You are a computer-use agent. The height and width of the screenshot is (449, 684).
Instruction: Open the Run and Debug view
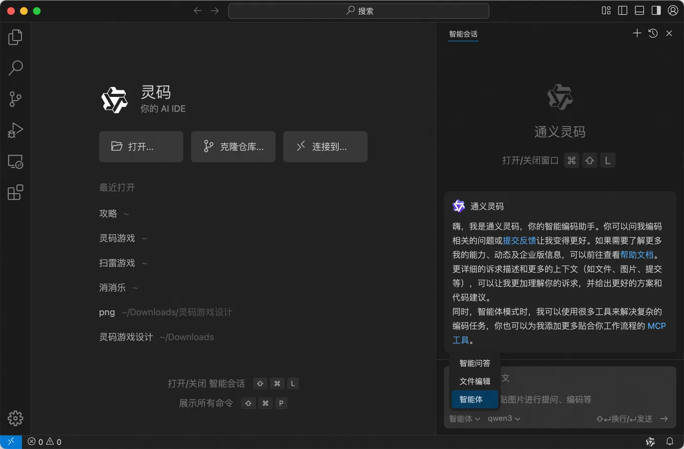pos(15,130)
